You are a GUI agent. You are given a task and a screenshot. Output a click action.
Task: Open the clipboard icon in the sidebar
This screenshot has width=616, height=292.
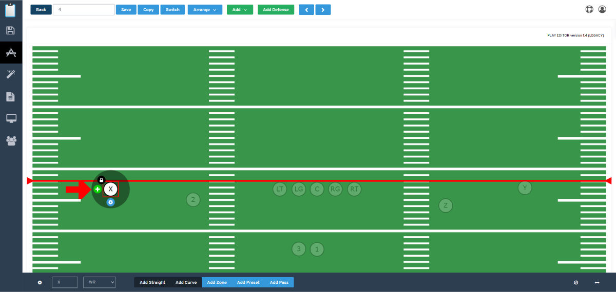point(11,10)
